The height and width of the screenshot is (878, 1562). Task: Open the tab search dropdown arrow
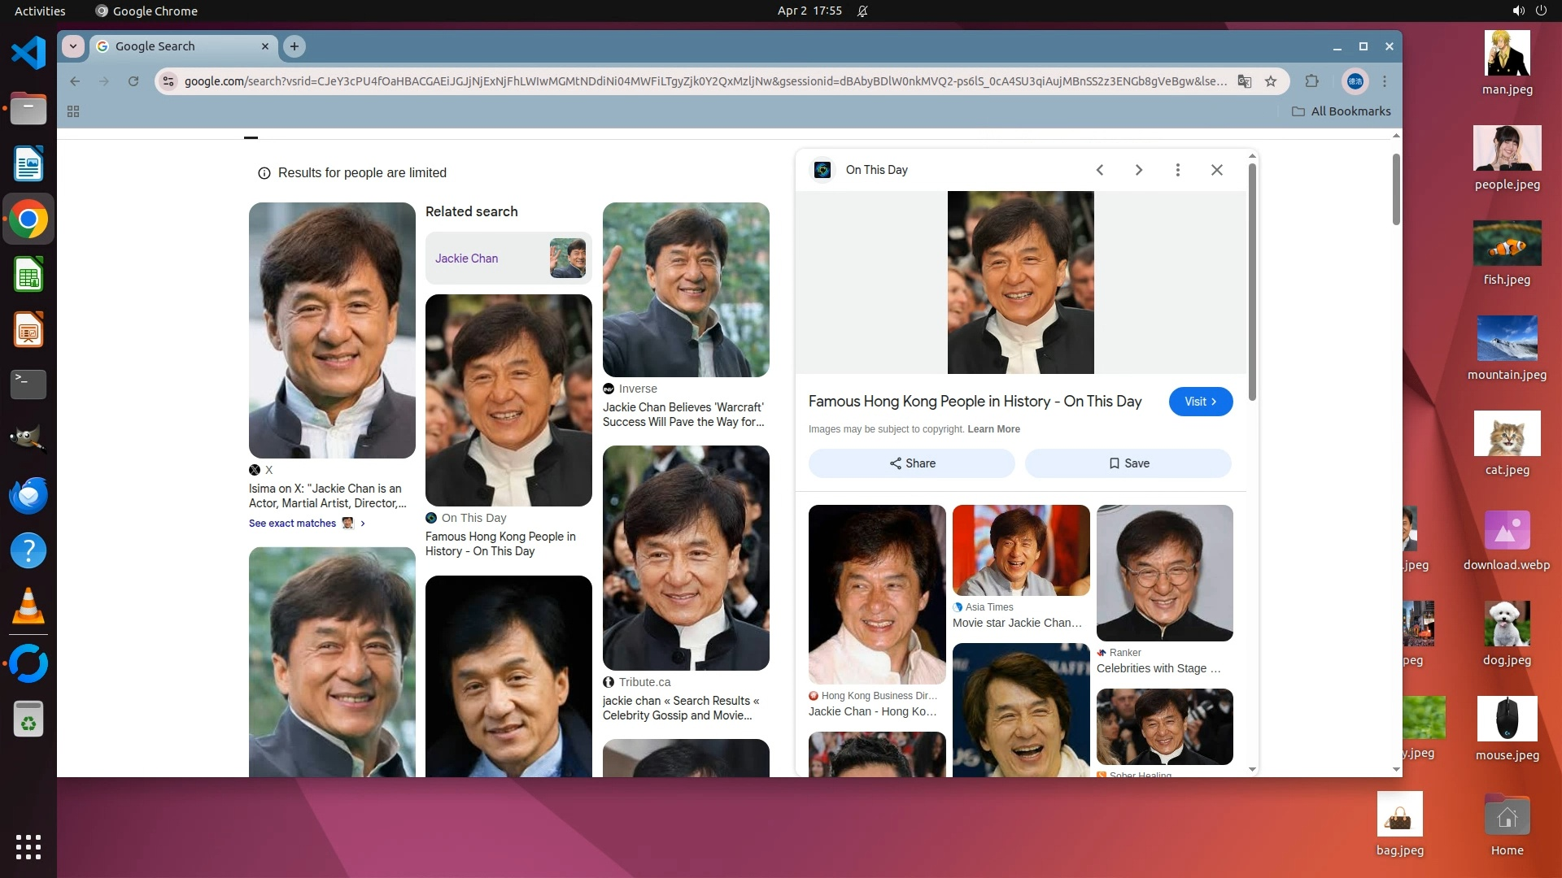tap(73, 46)
